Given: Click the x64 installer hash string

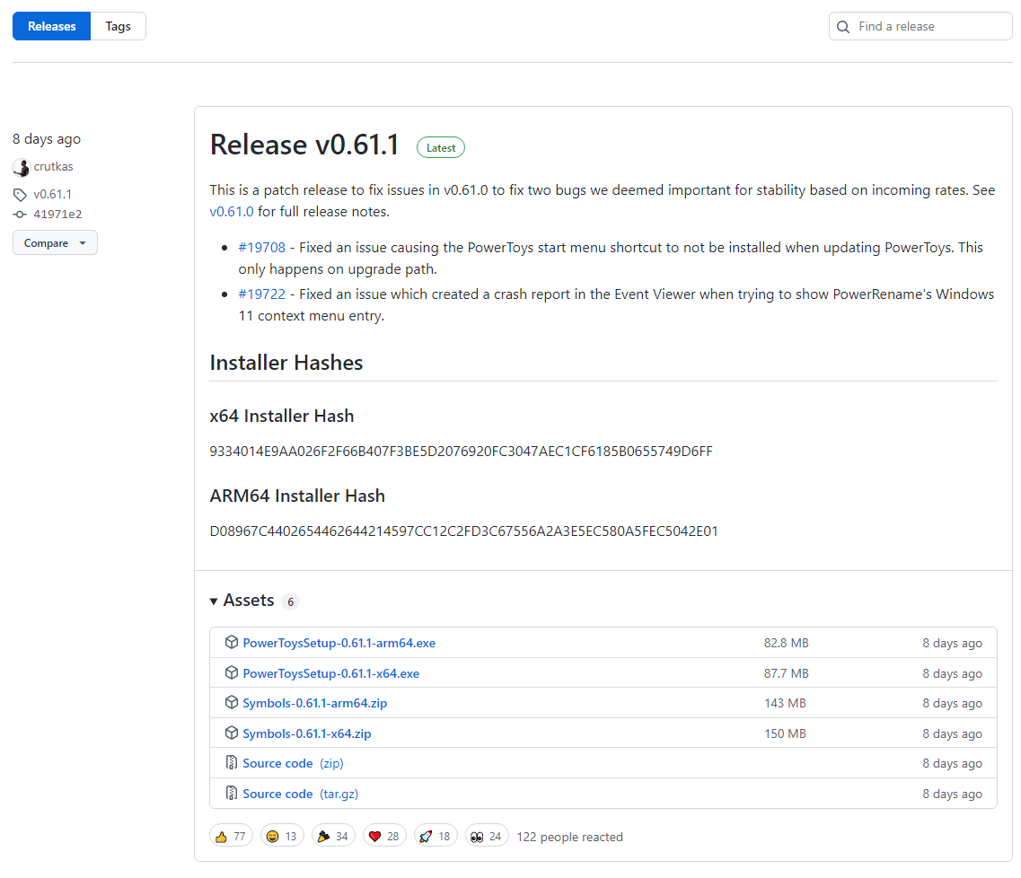Looking at the screenshot, I should (461, 451).
